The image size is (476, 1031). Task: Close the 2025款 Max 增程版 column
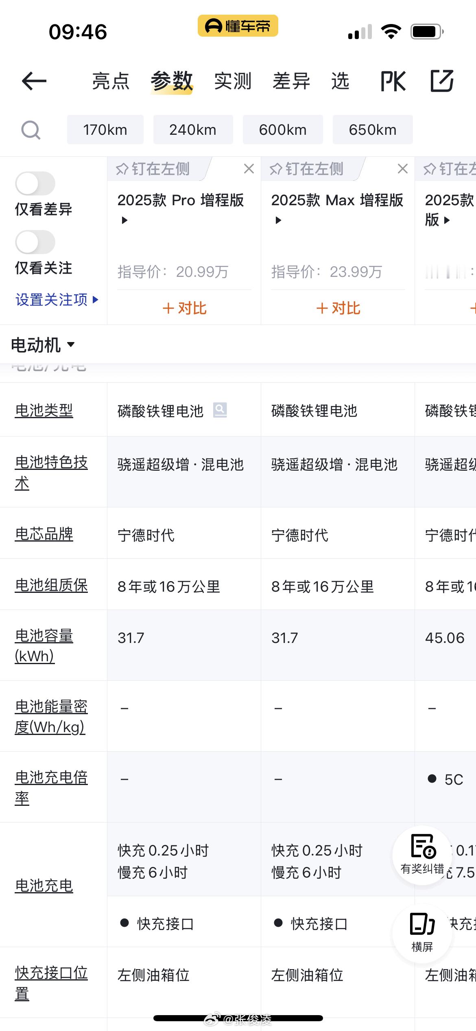(x=403, y=169)
